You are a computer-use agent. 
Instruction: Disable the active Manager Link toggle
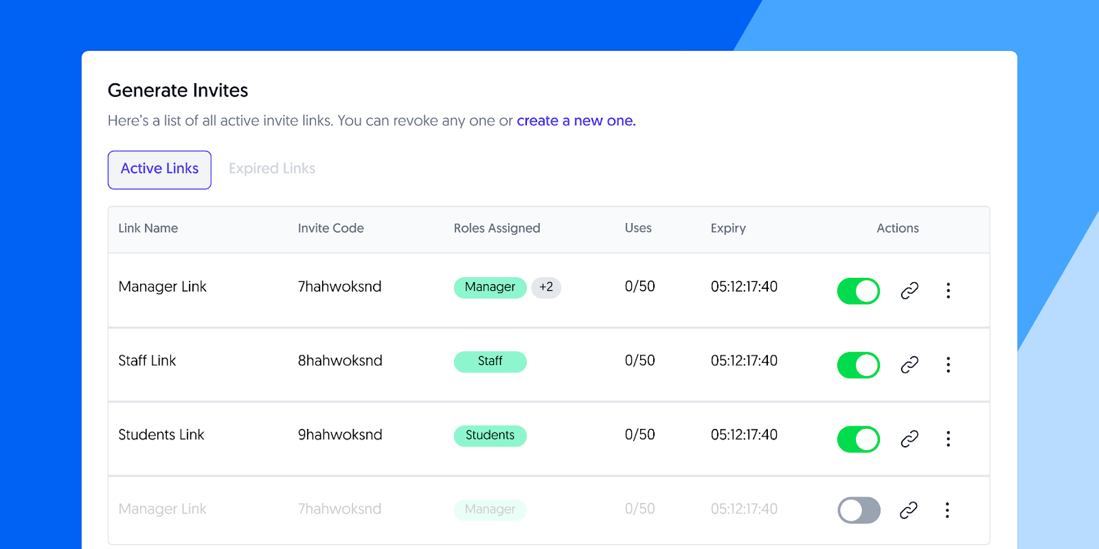859,291
